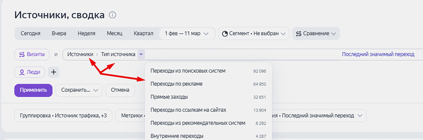The height and width of the screenshot is (140, 423).
Task: Click the Визиты filter button
Action: point(32,54)
